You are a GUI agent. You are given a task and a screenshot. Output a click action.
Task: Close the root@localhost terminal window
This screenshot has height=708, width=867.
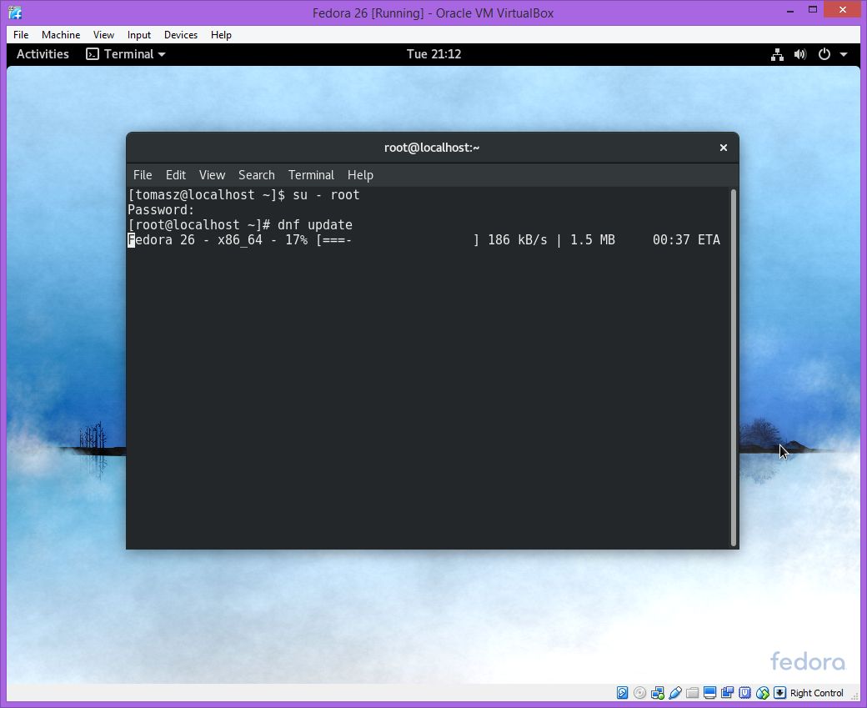(724, 148)
